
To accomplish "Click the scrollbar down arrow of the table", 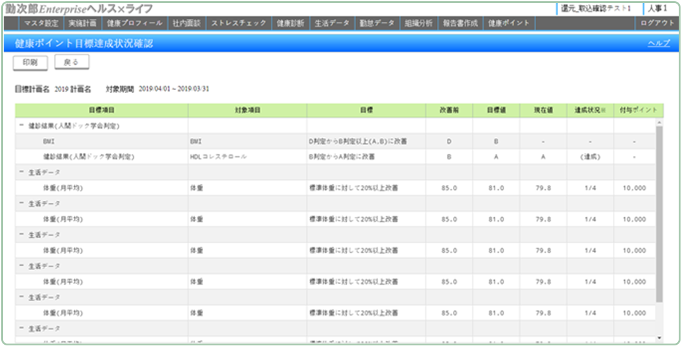I will [660, 337].
